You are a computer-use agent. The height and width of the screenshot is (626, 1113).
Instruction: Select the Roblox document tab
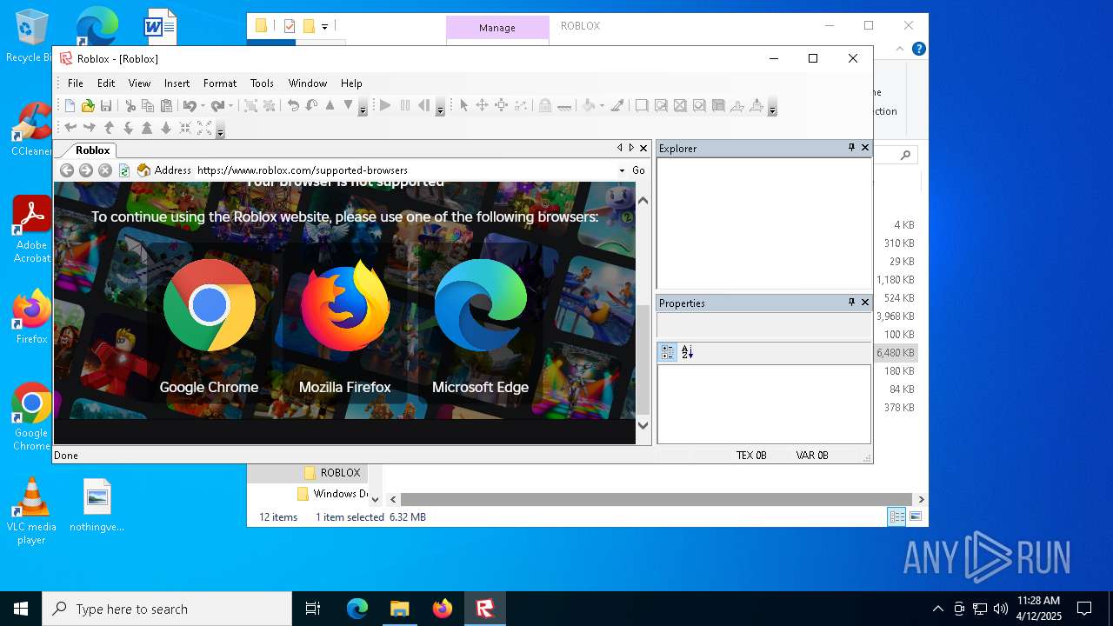click(93, 150)
